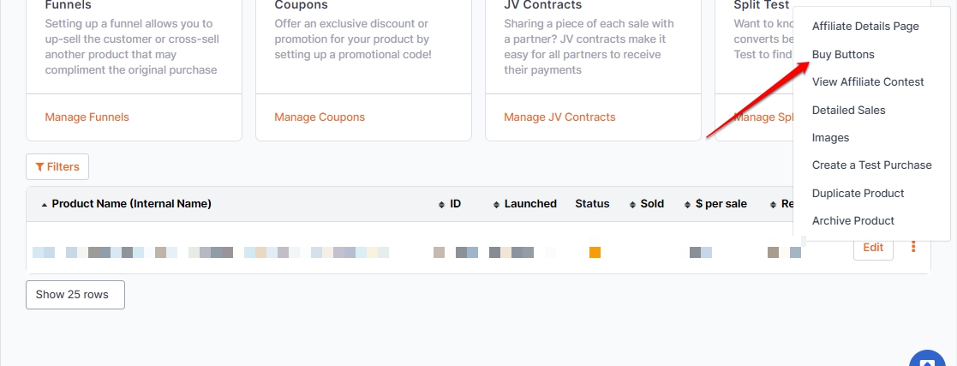Select Create a Test Purchase

871,165
